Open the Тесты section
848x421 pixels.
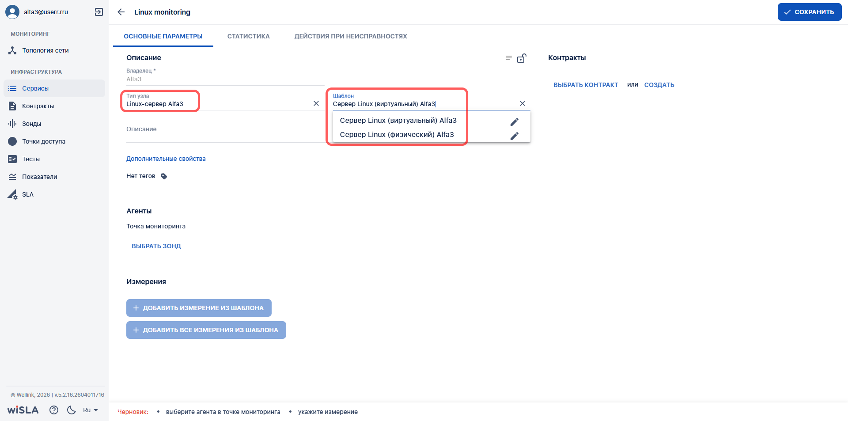(x=54, y=159)
